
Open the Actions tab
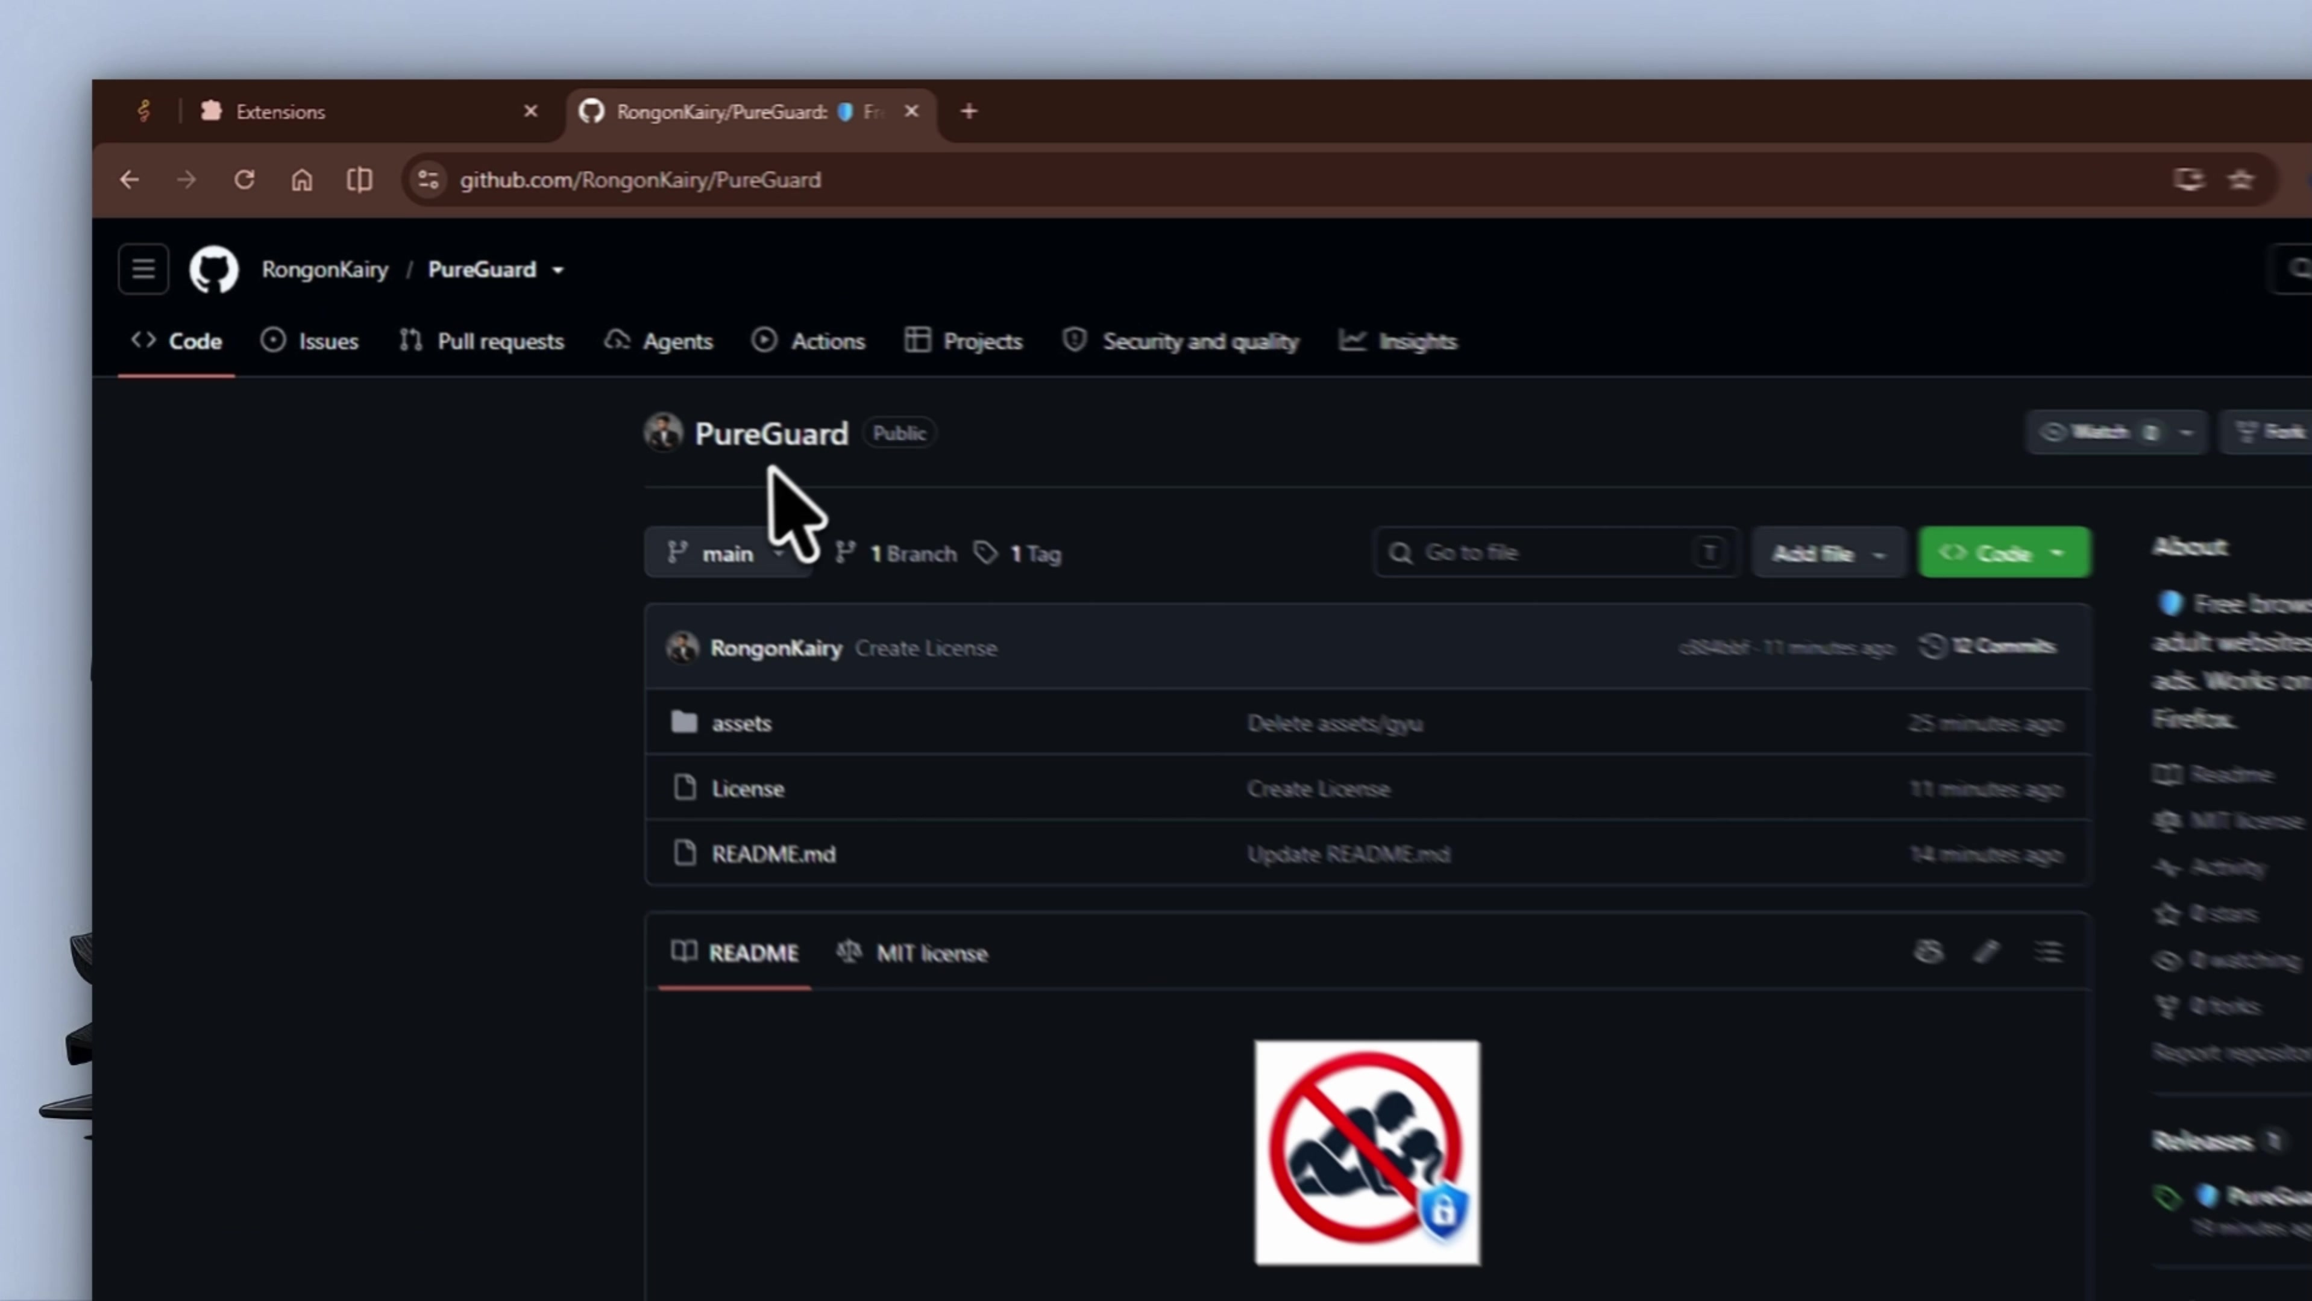click(809, 341)
